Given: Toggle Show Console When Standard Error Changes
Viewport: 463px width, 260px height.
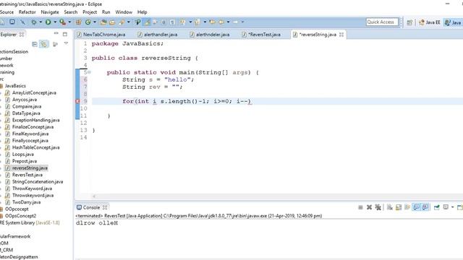Looking at the screenshot, I should [x=425, y=207].
